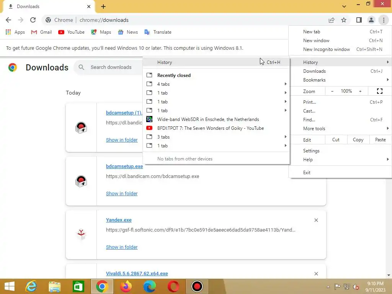Open the Translate bookmark
The height and width of the screenshot is (294, 392).
158,32
